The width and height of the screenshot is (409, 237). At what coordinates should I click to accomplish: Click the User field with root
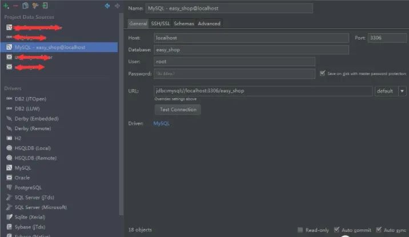234,62
